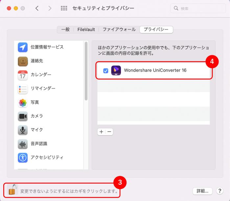Switch to the 一般 tab
Screen dimensions: 230x201
[x=65, y=30]
